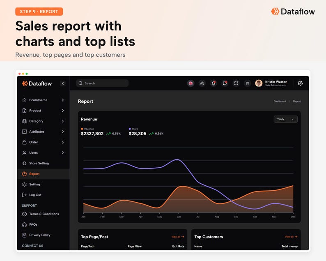Click the Name column header
326x261 pixels.
click(x=198, y=246)
